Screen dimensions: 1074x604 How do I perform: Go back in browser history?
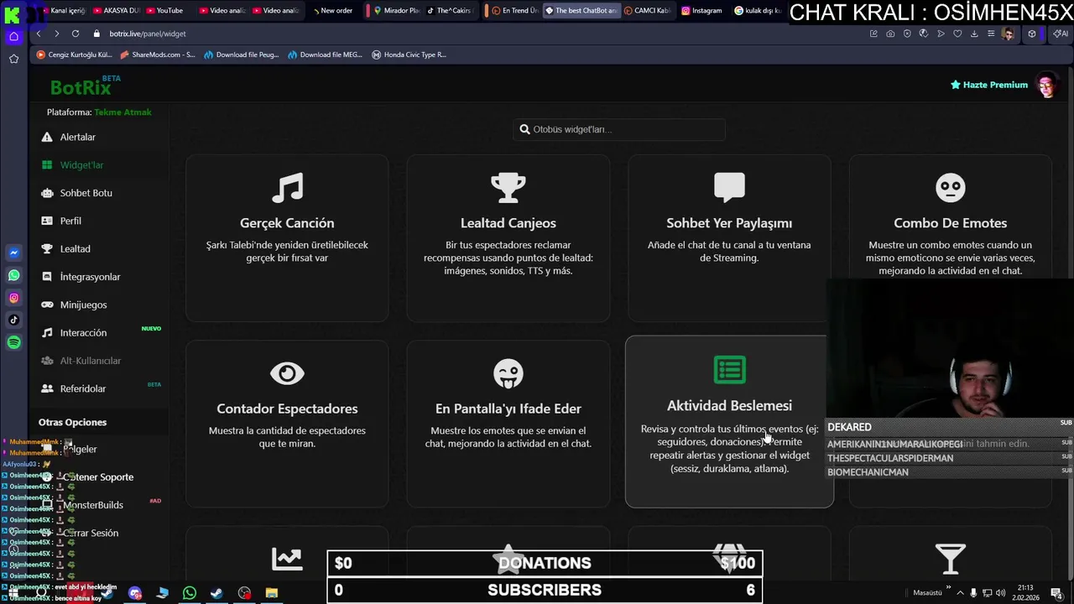pos(39,34)
